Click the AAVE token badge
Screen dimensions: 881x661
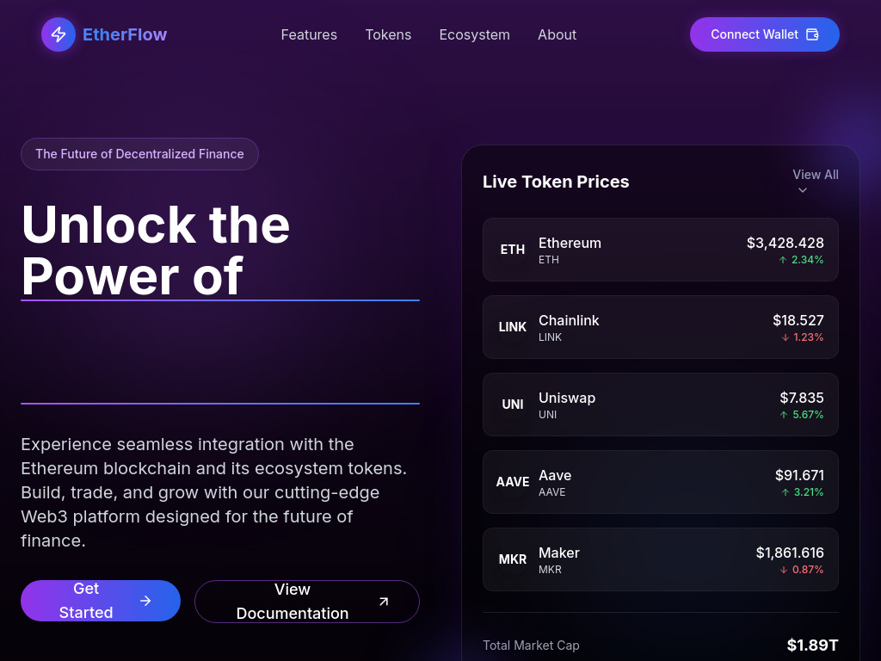[513, 482]
